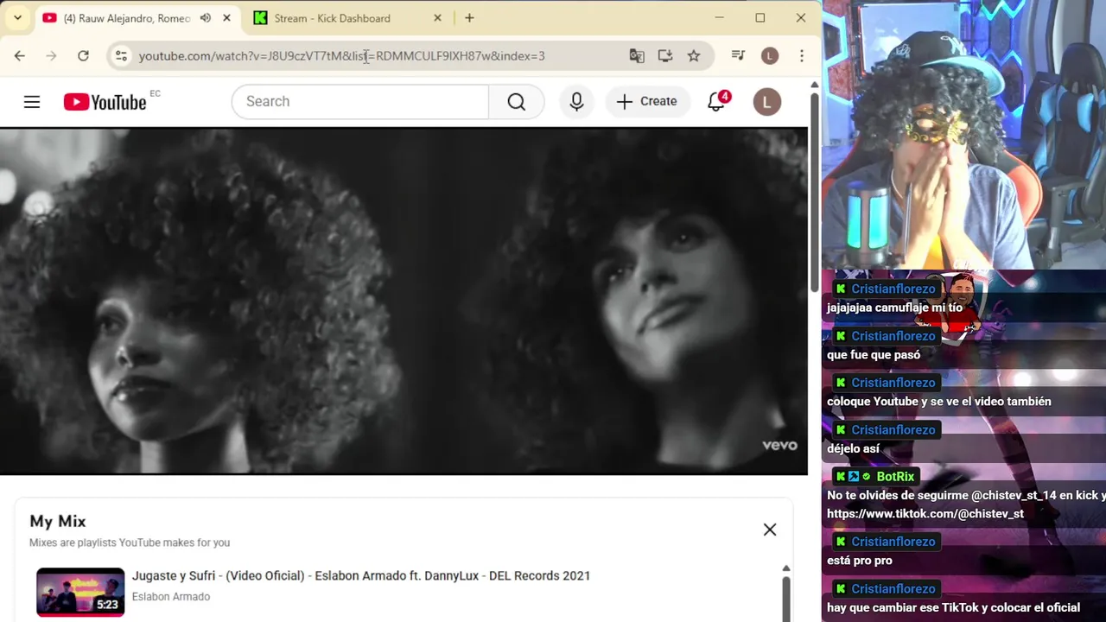Open Chrome three-dot menu
1106x622 pixels.
pyautogui.click(x=802, y=56)
